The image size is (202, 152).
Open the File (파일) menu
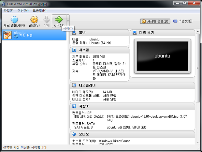coord(8,10)
